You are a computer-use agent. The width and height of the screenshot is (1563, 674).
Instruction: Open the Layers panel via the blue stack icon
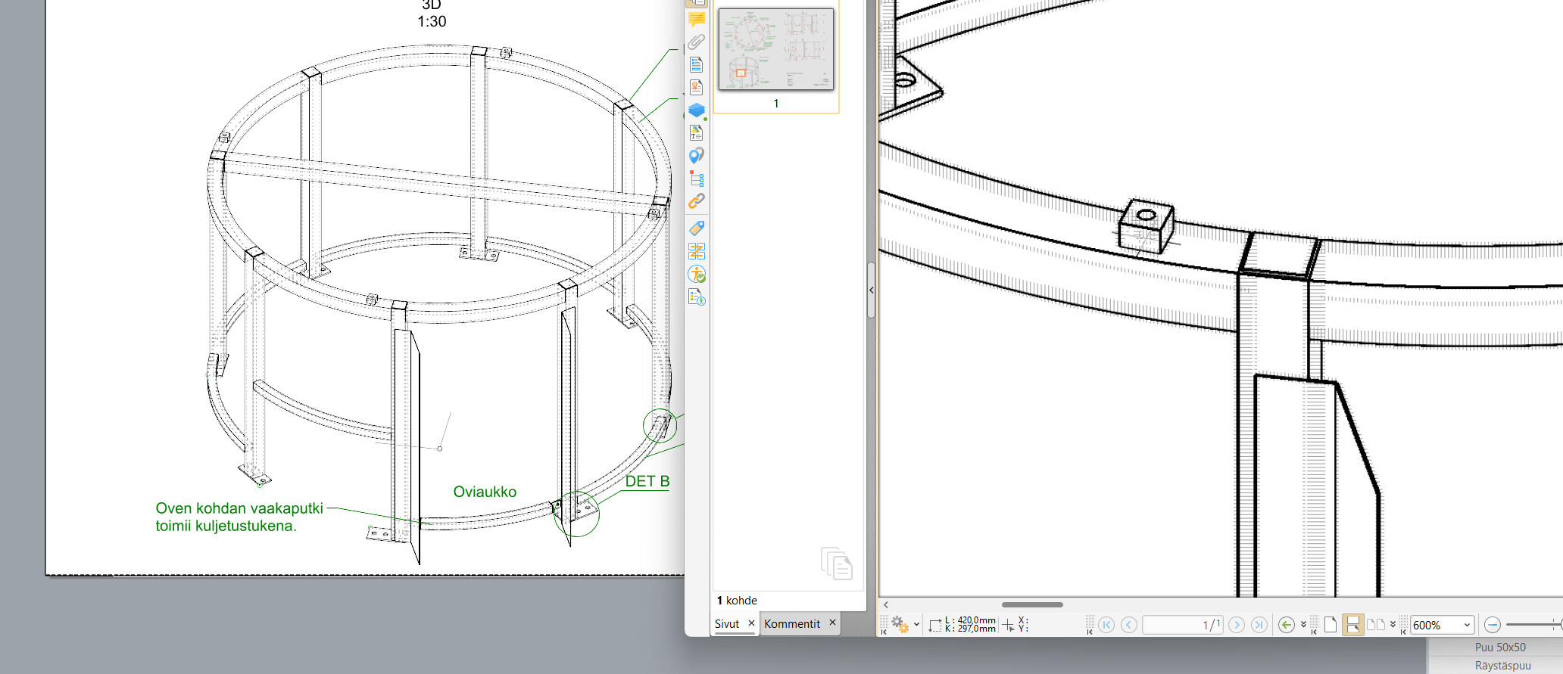(x=697, y=110)
